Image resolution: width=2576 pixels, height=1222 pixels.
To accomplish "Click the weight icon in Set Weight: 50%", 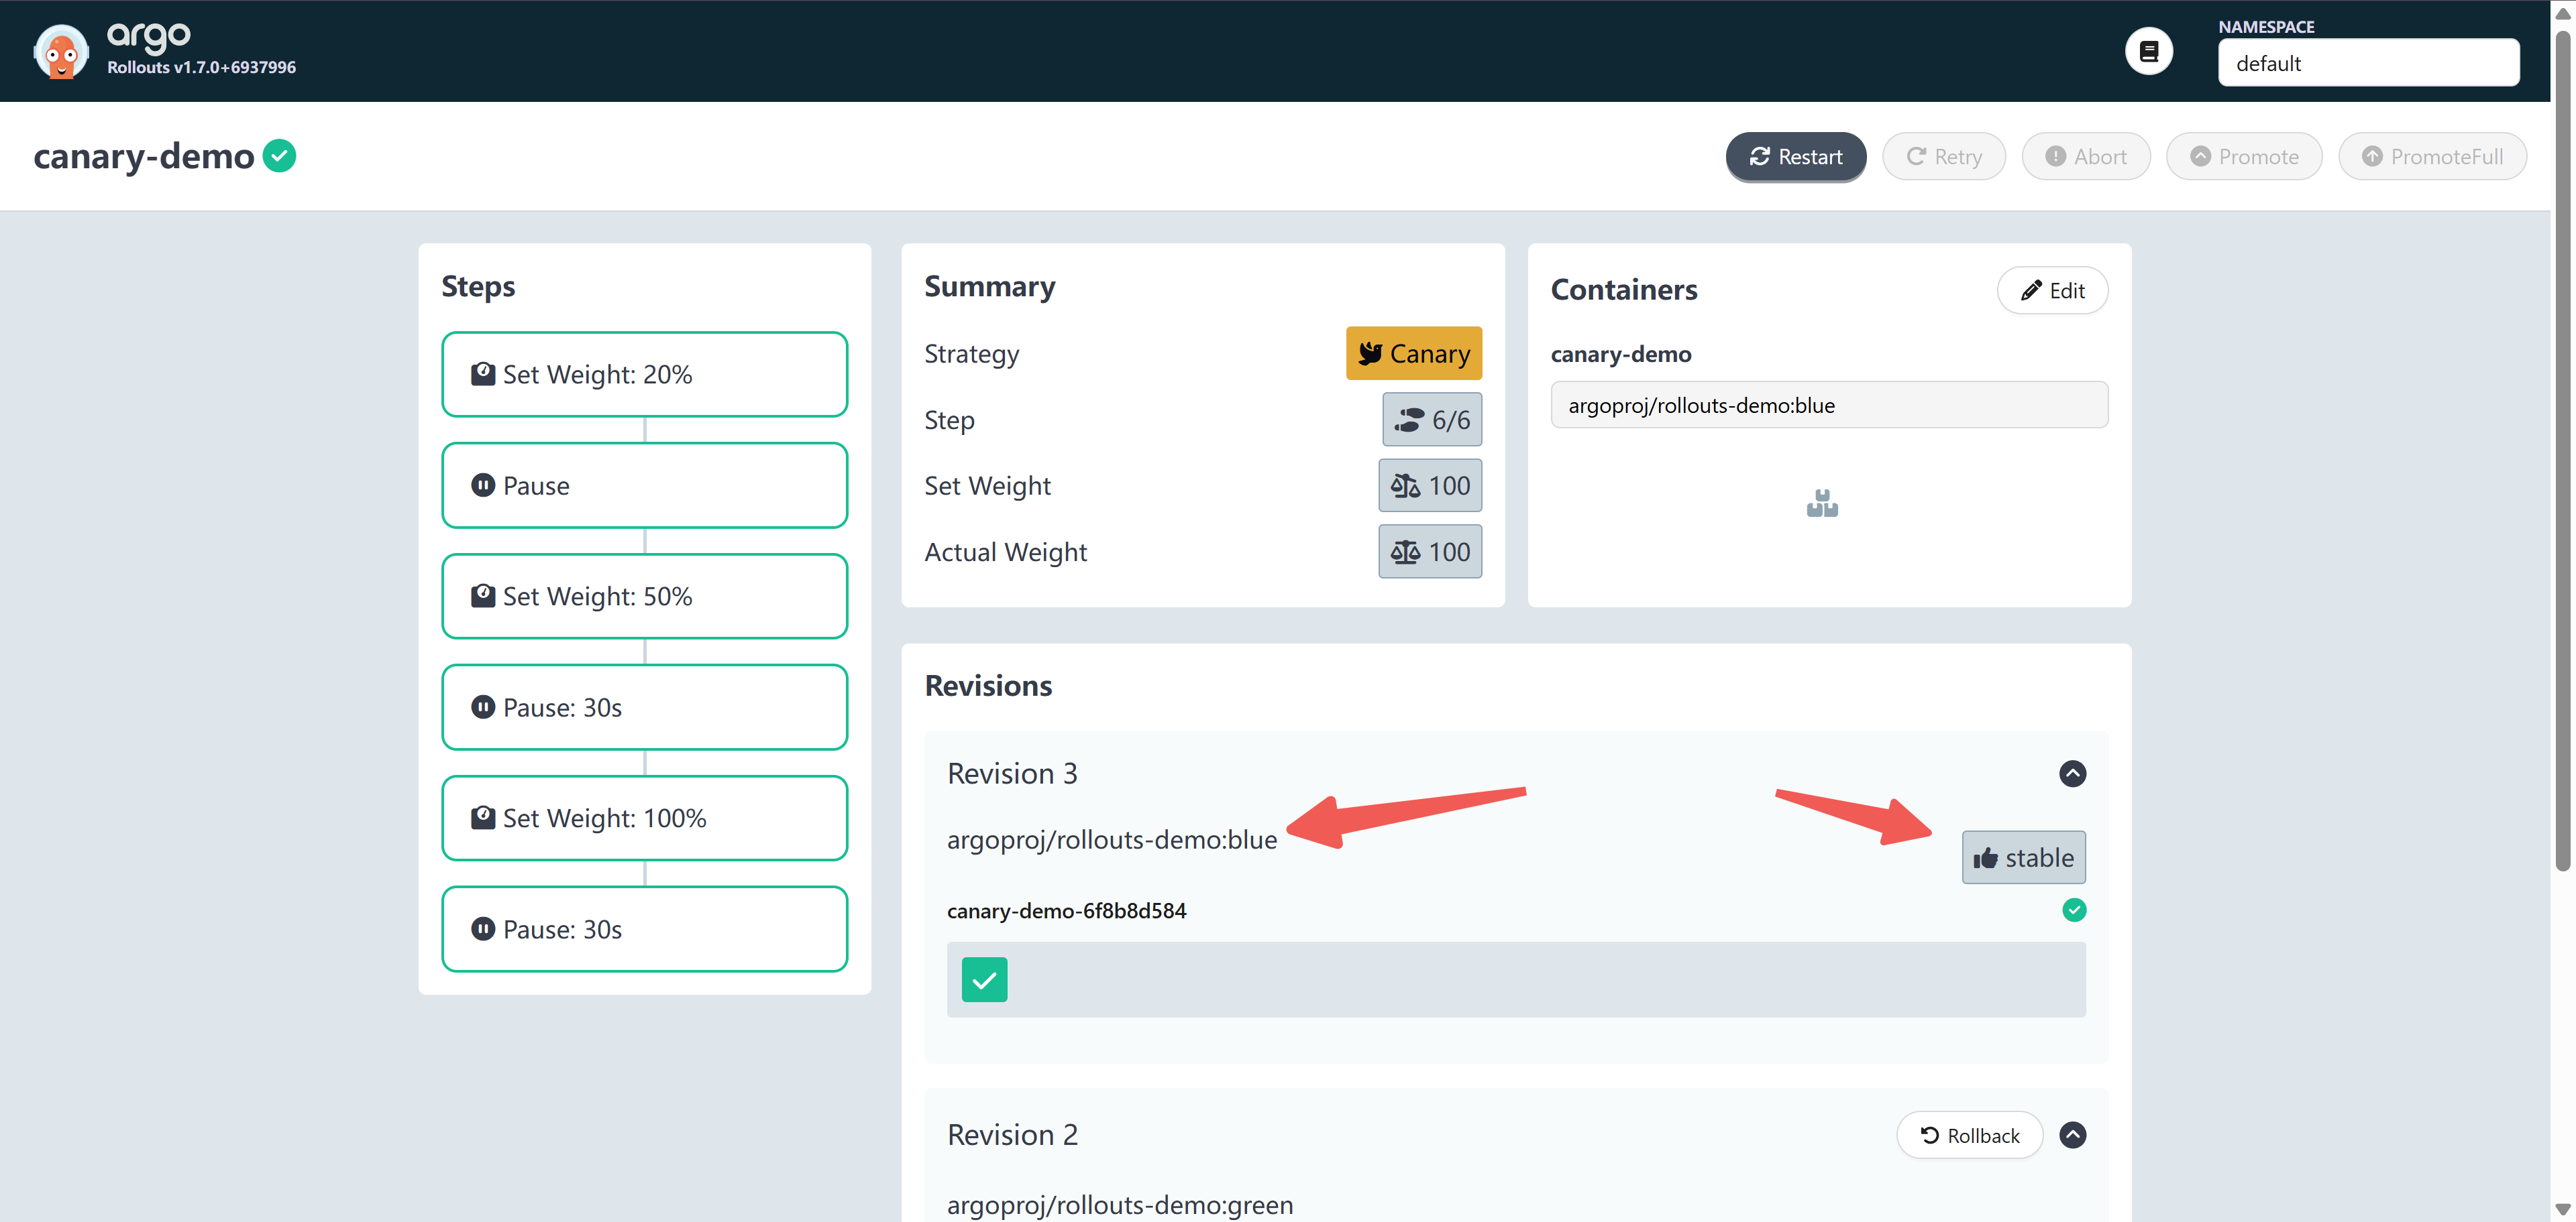I will point(483,597).
